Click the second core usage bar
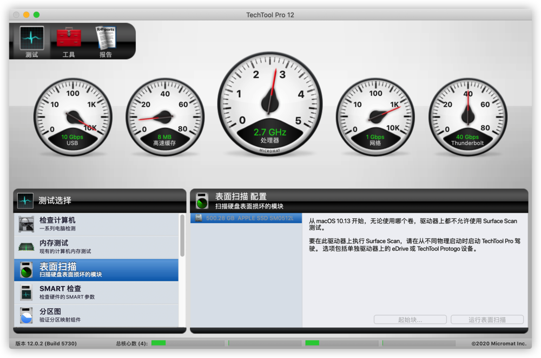The image size is (541, 358). [x=265, y=343]
